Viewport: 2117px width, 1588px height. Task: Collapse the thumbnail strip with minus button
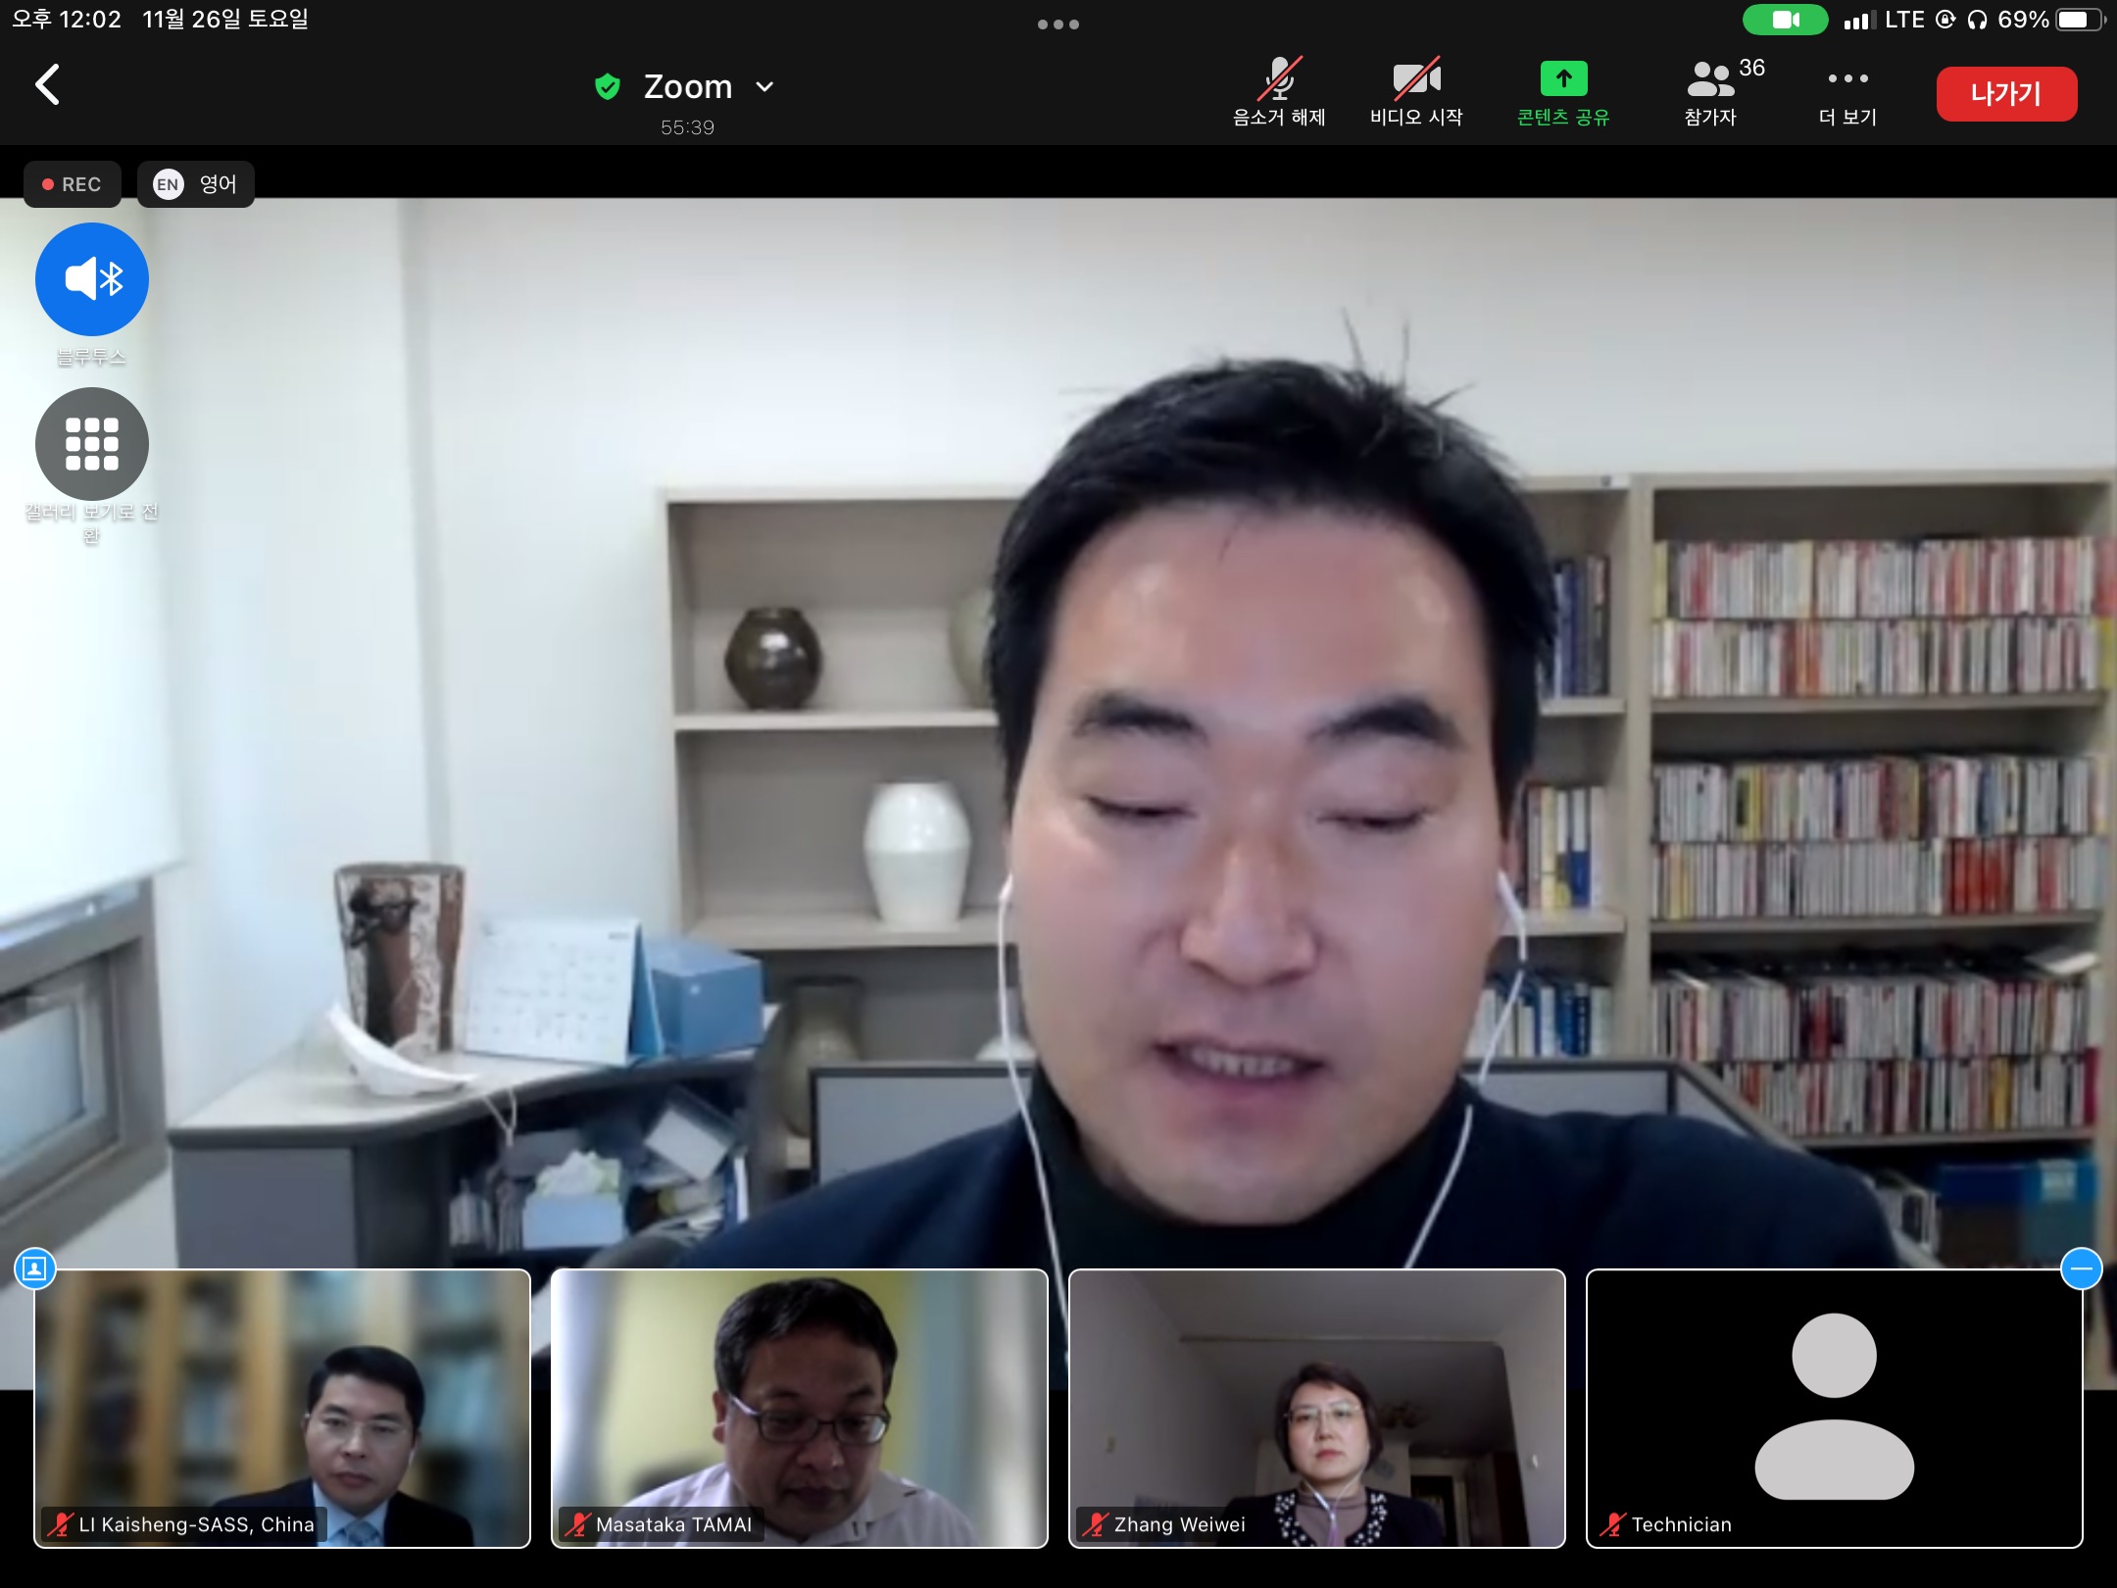2081,1268
